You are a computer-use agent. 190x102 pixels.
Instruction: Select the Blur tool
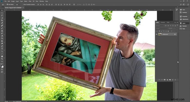click(x=2, y=41)
